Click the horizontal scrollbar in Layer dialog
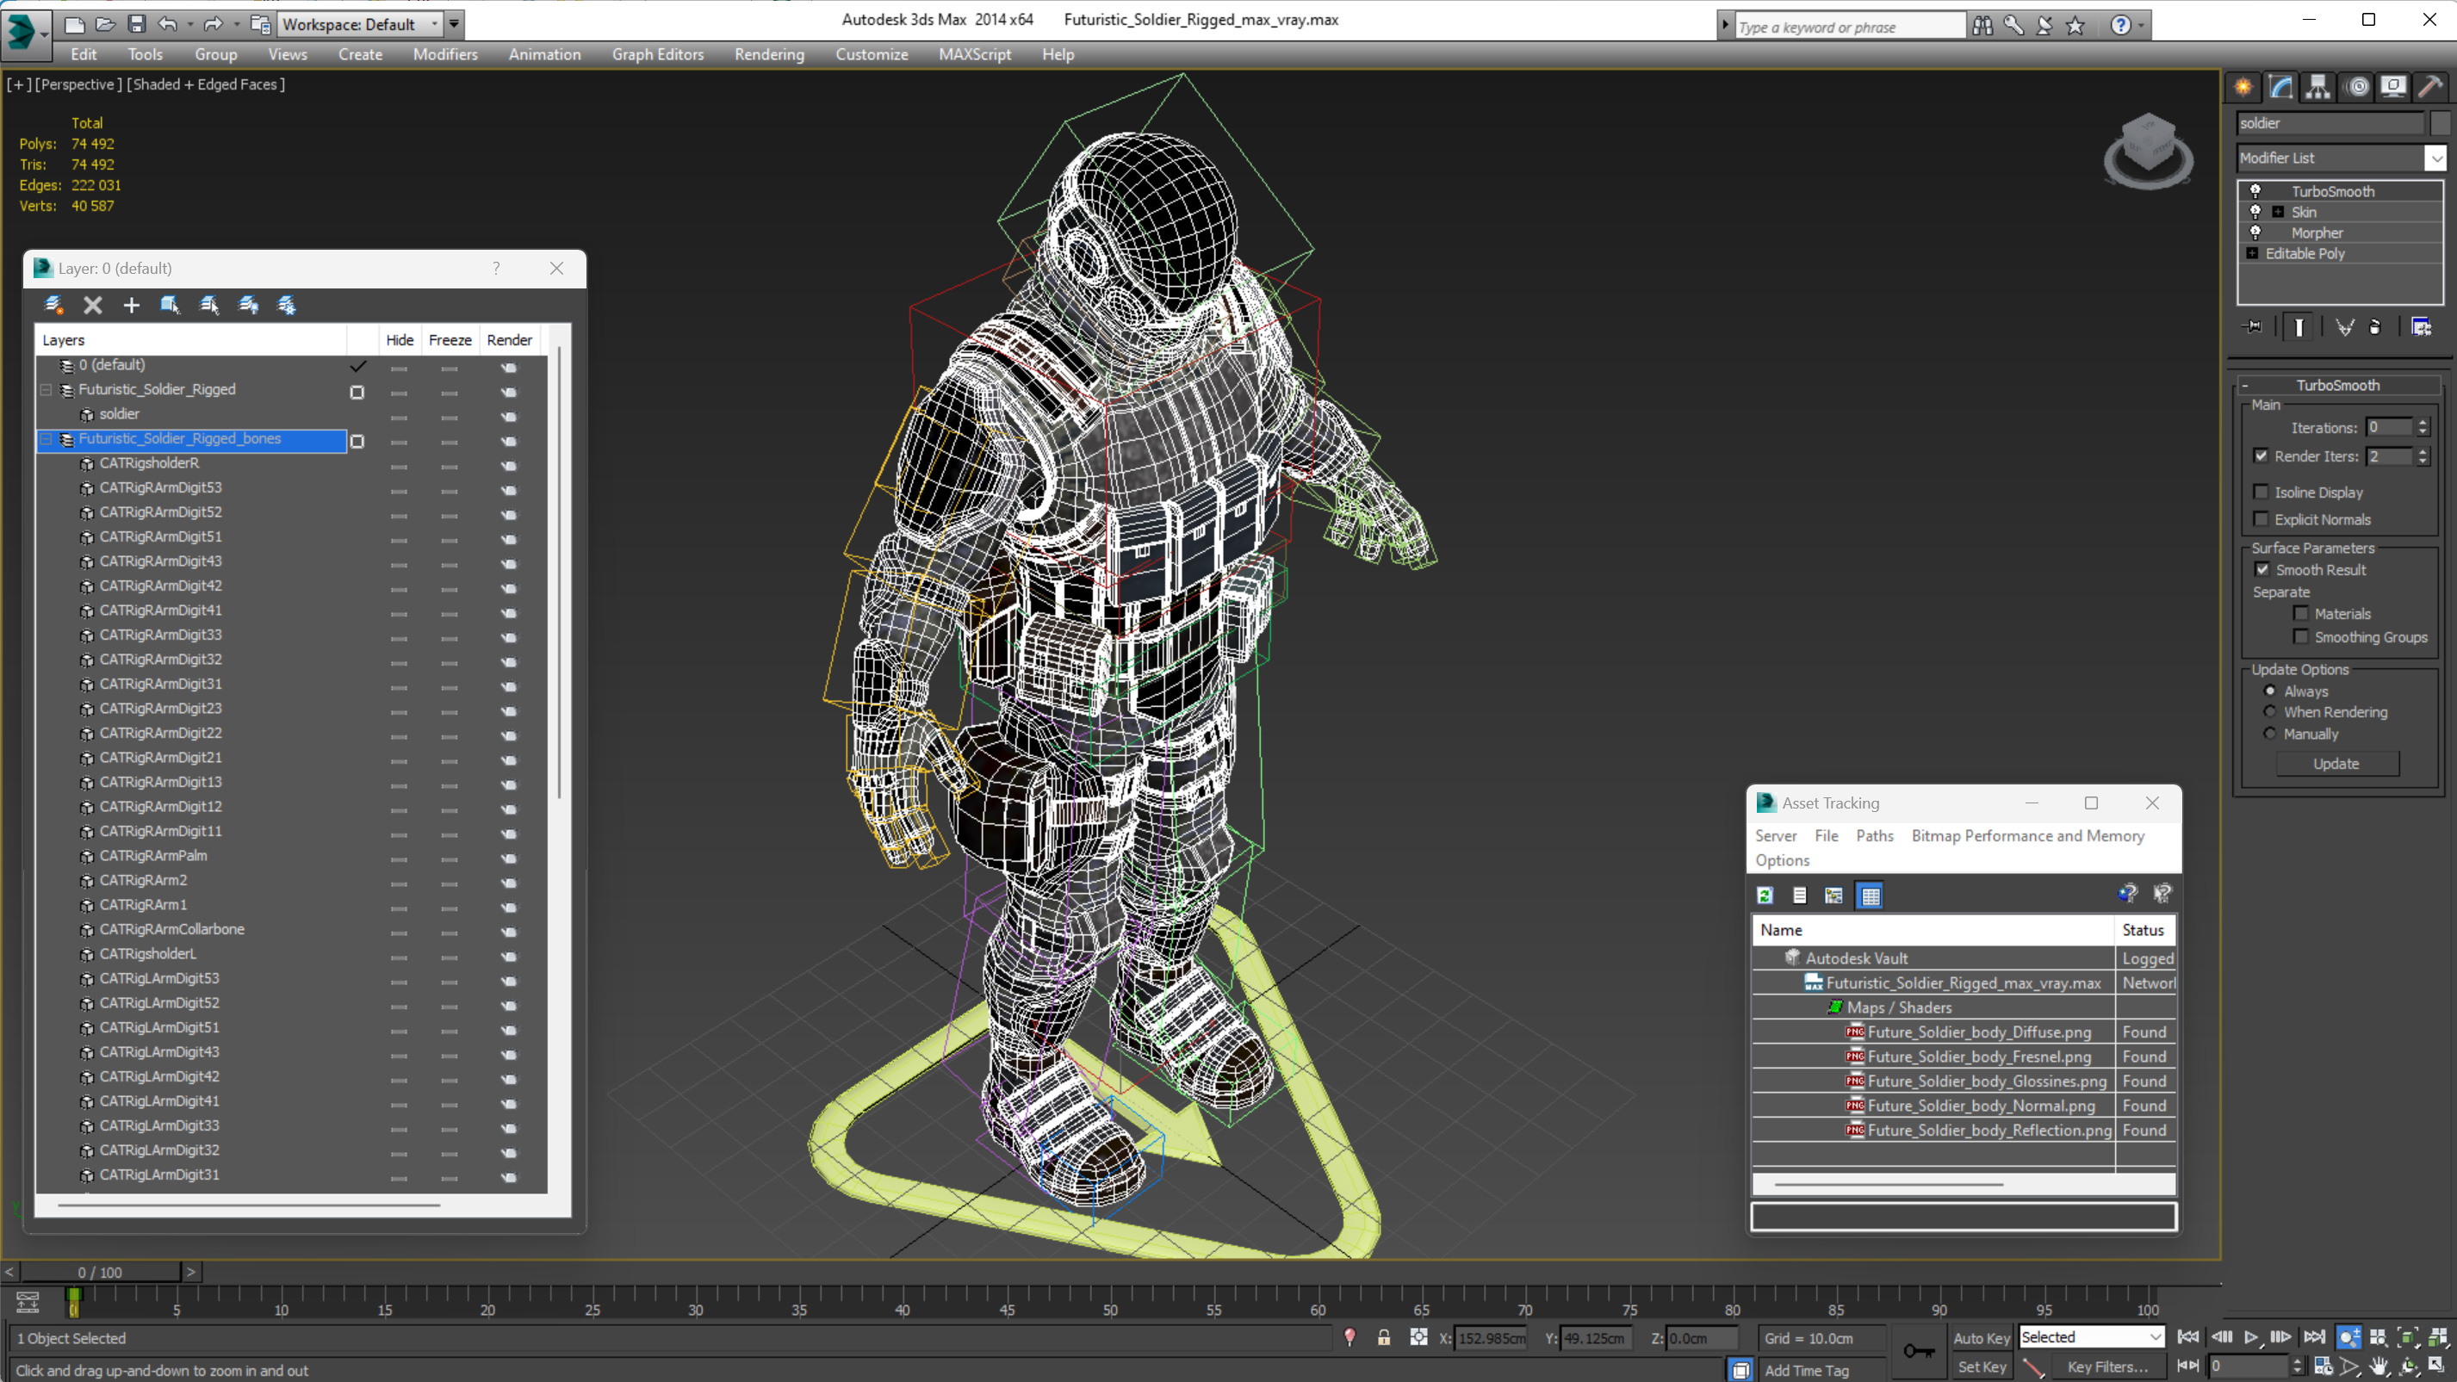The height and width of the screenshot is (1382, 2457). [x=248, y=1205]
